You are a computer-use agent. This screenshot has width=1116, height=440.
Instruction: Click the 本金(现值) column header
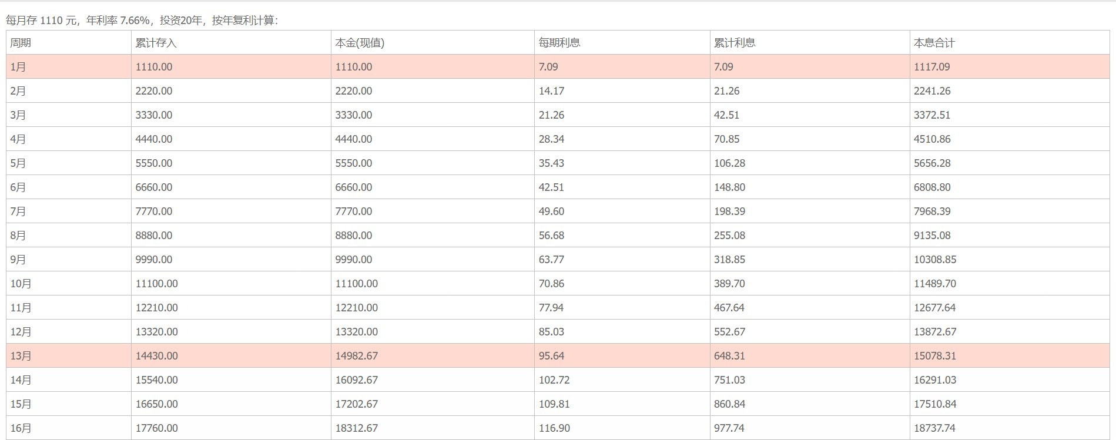(x=433, y=43)
